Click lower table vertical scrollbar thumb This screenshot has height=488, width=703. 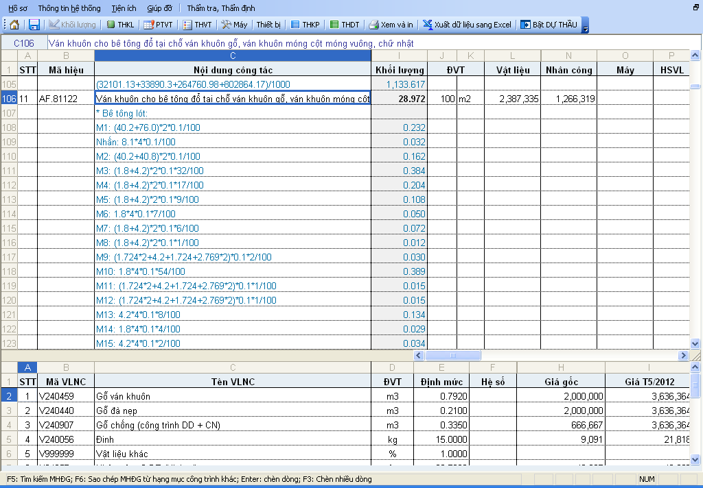(695, 385)
